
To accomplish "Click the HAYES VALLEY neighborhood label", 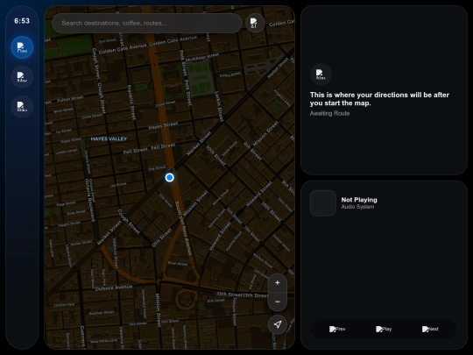I will 109,138.
